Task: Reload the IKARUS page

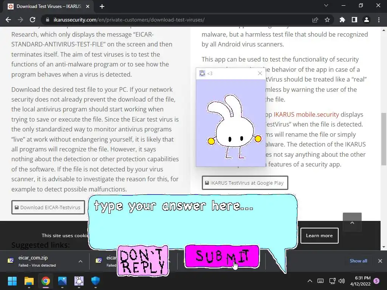Action: [33, 20]
